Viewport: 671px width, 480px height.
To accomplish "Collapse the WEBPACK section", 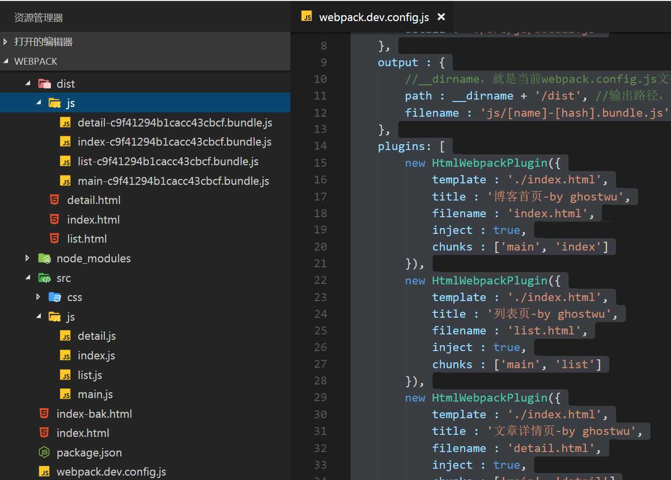I will [x=5, y=61].
